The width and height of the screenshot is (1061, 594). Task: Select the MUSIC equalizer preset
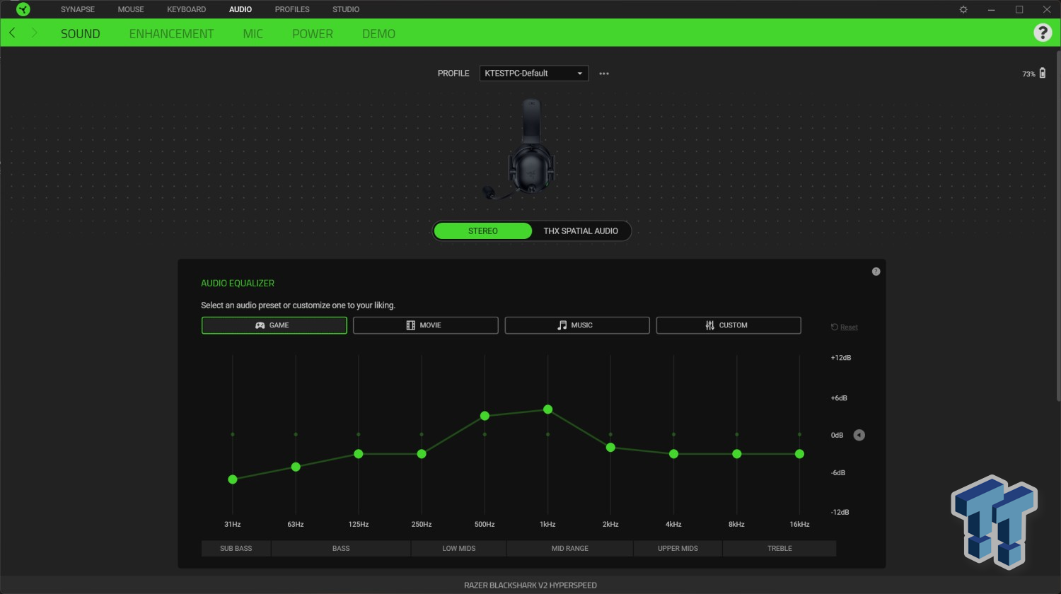point(577,325)
